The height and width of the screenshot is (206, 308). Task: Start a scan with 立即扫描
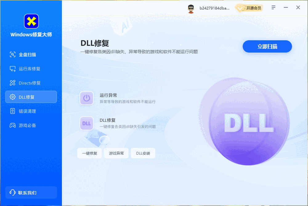pos(267,46)
